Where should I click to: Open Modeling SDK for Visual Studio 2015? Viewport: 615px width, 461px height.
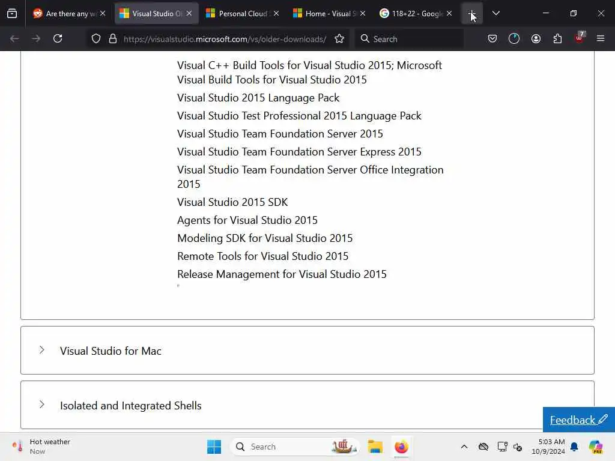click(265, 238)
